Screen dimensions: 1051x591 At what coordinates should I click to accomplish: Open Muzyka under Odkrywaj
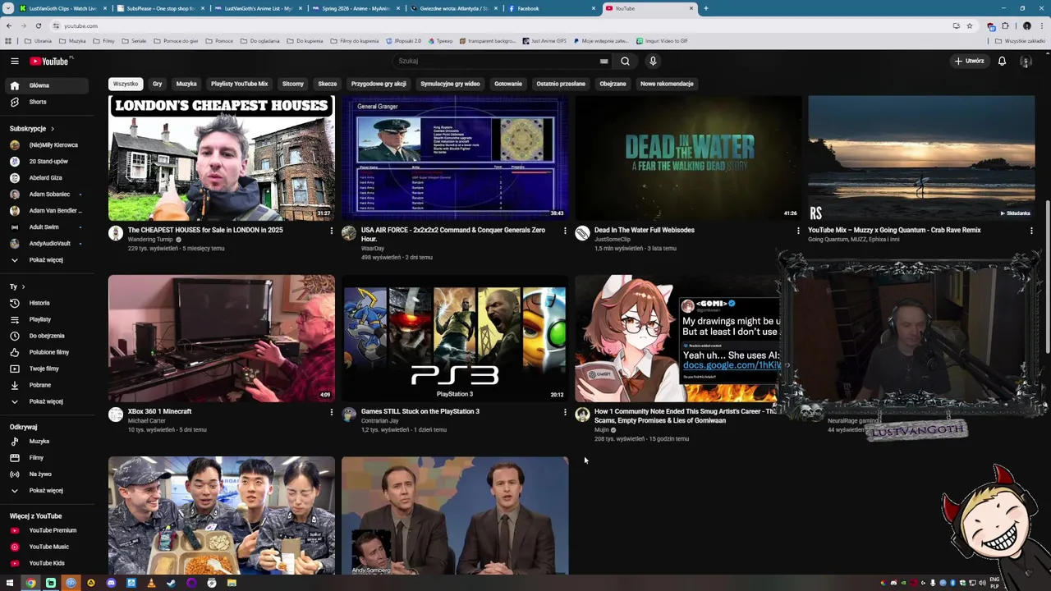tap(48, 442)
